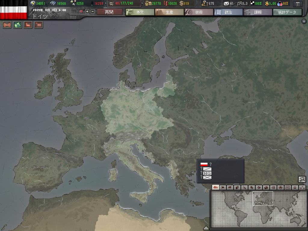Toggle the red pause indicator
The image size is (308, 231).
(x=81, y=12)
